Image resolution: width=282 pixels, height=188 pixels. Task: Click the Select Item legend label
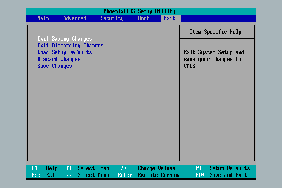(93, 168)
